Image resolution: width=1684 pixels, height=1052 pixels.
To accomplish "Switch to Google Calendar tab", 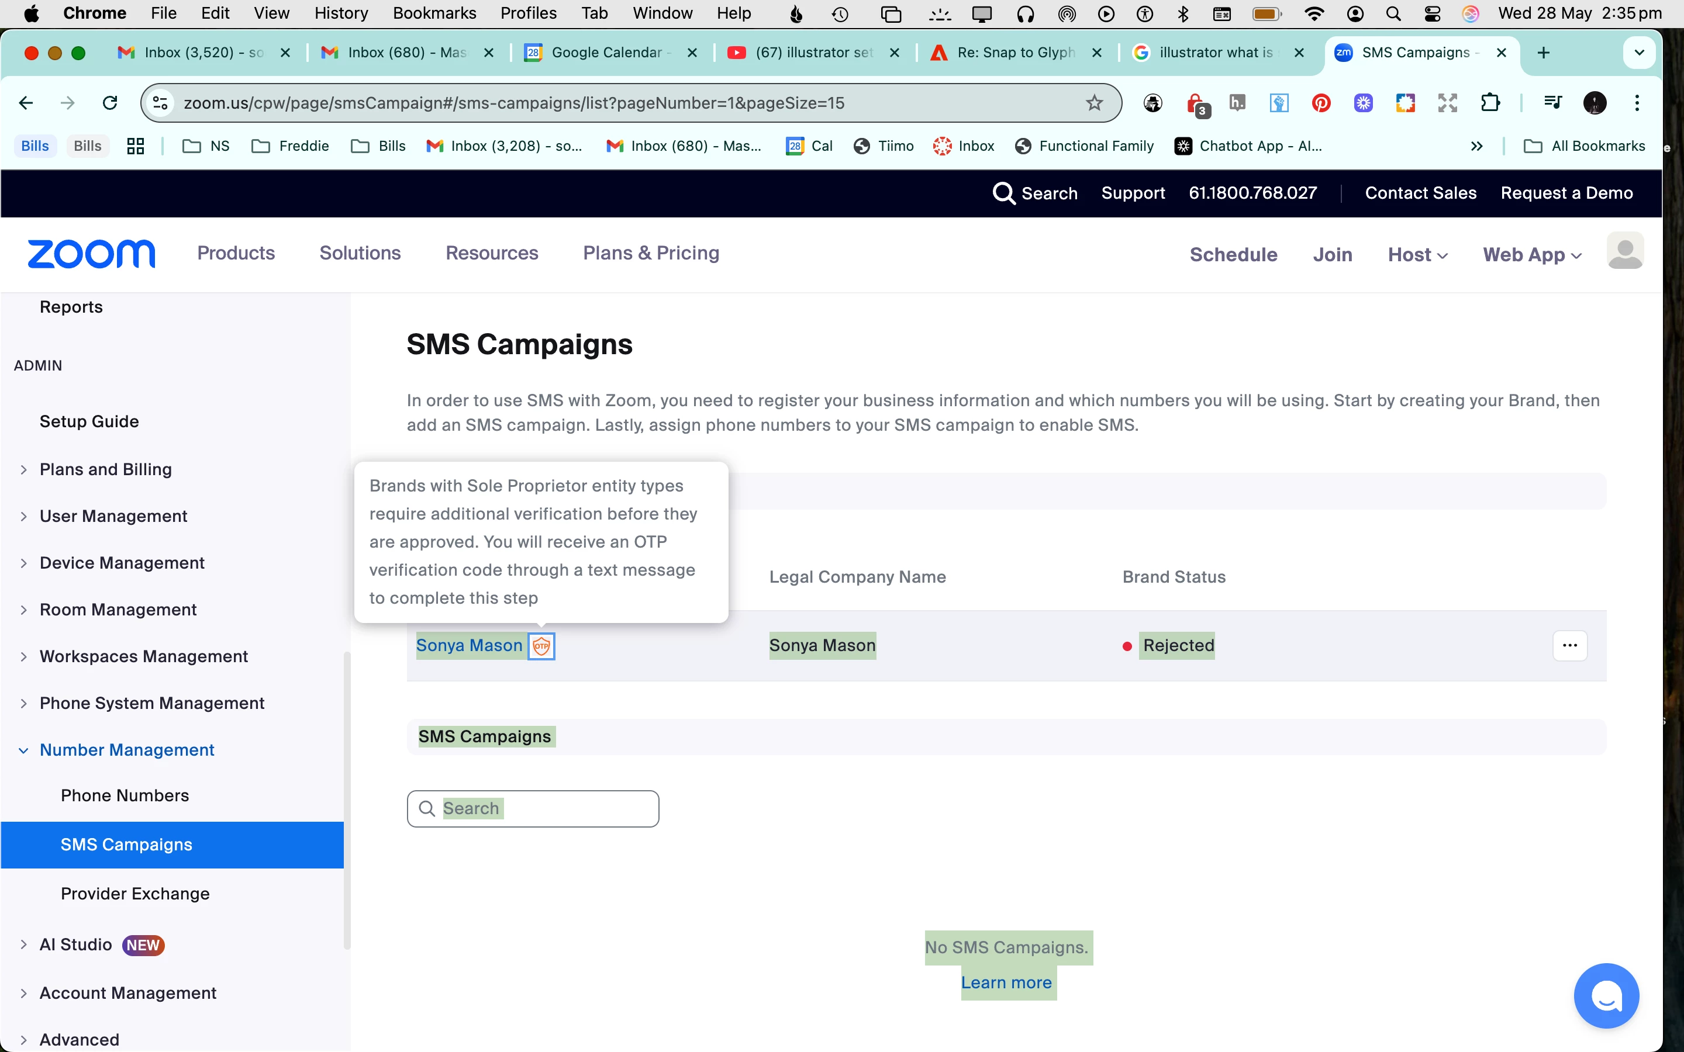I will (x=606, y=52).
